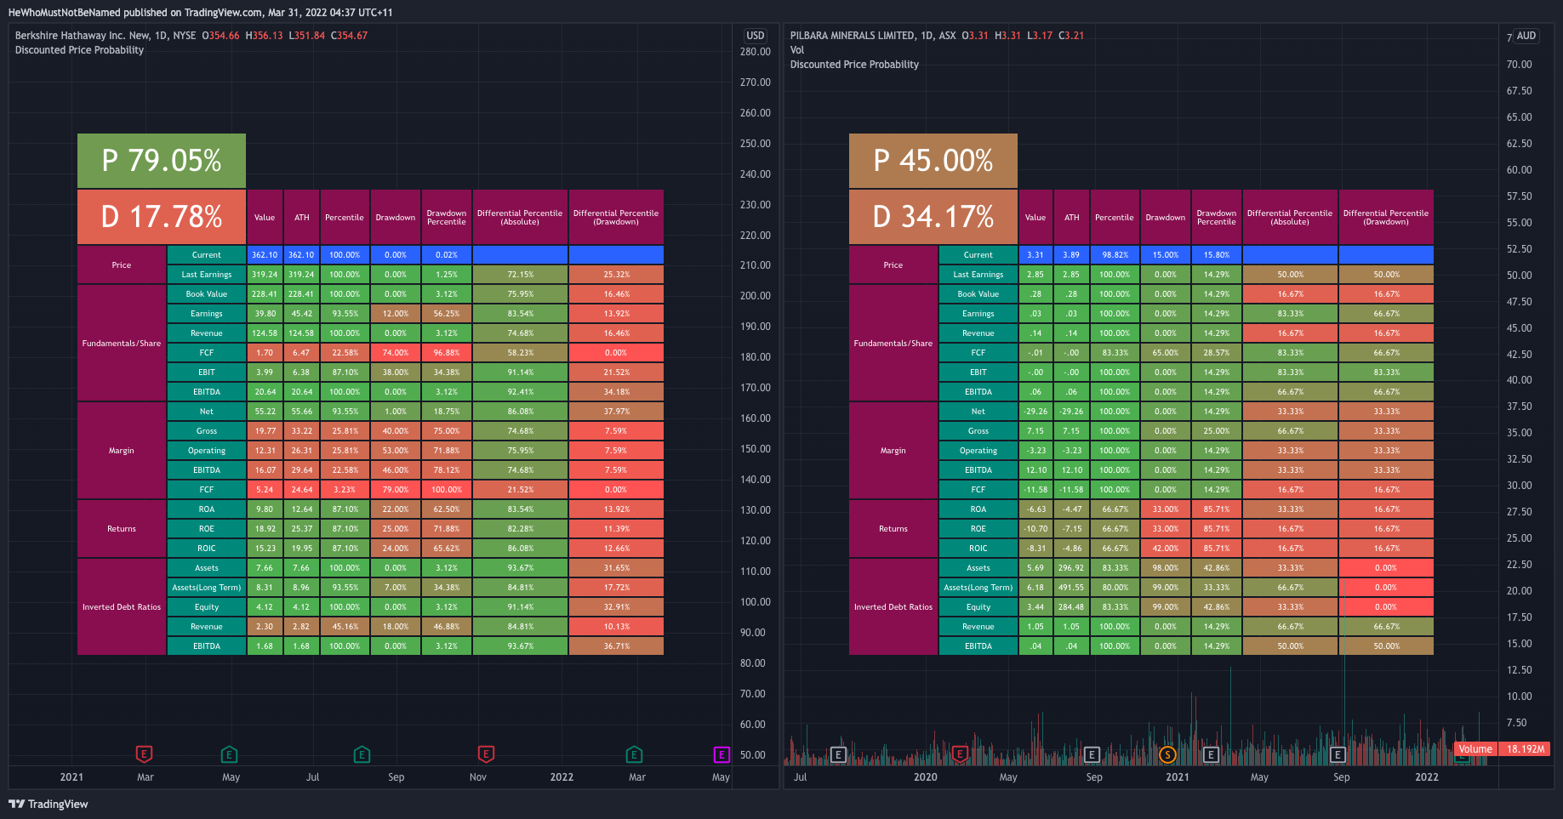Viewport: 1563px width, 819px height.
Task: Click the green P 79.05% probability box
Action: [162, 161]
